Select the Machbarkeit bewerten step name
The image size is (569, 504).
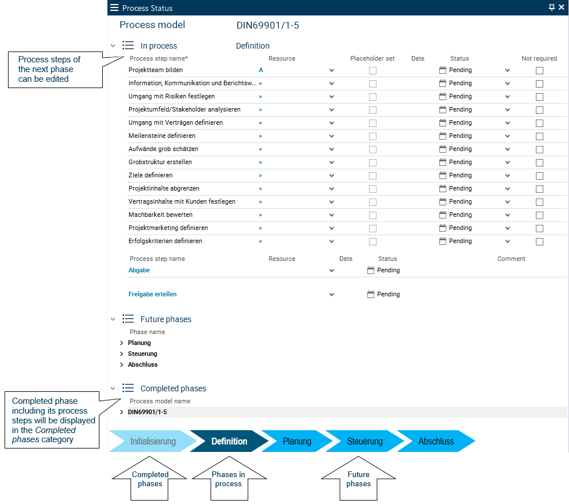coord(161,215)
